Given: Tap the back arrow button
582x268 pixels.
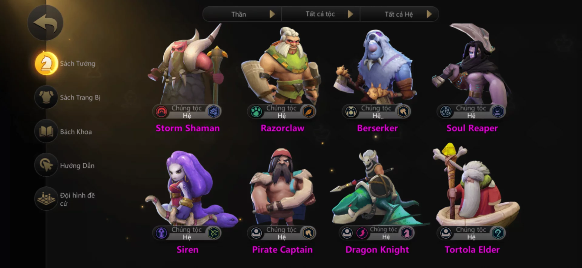Looking at the screenshot, I should [45, 23].
